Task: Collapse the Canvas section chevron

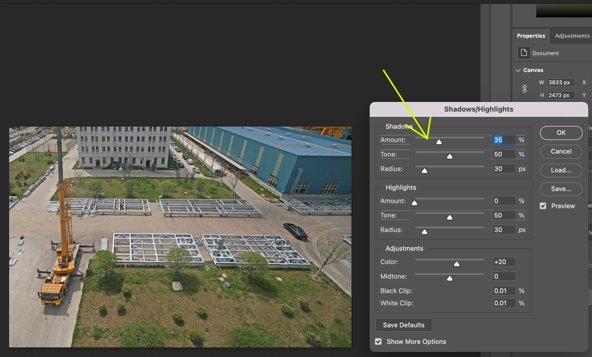Action: 518,70
